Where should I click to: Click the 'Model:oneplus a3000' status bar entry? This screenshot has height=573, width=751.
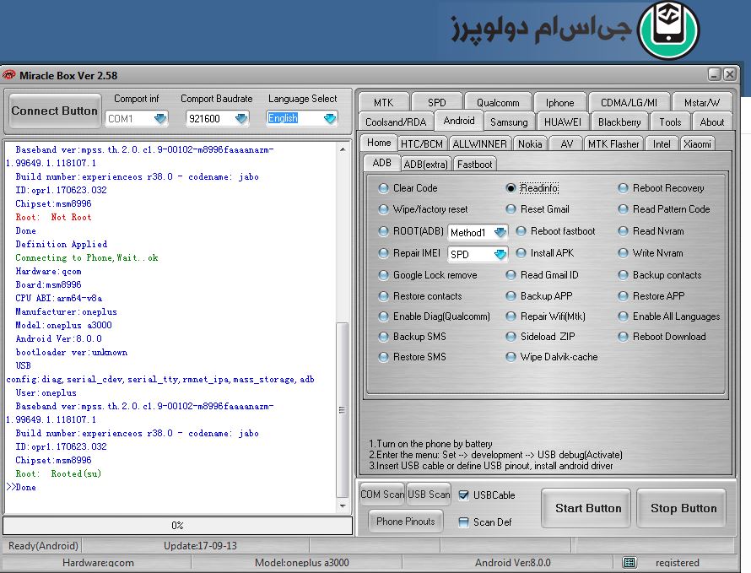302,563
